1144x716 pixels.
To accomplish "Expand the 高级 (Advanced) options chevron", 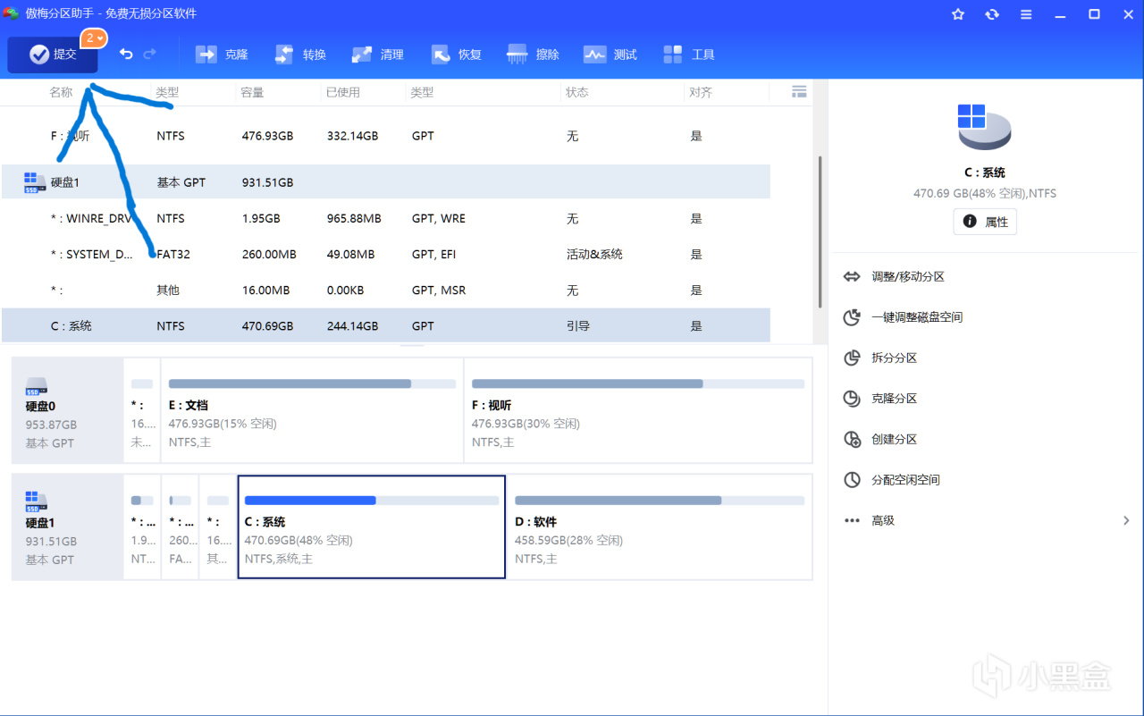I will tap(1126, 520).
